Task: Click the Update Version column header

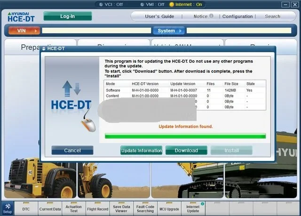Action: 183,84
